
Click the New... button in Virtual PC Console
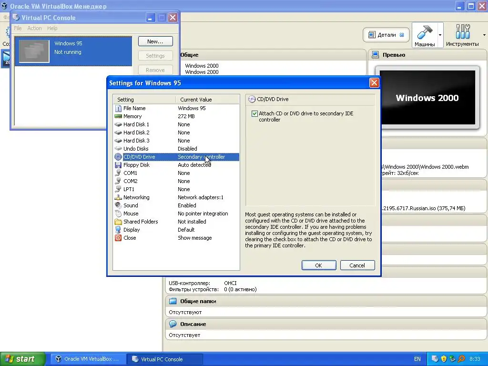[x=155, y=41]
